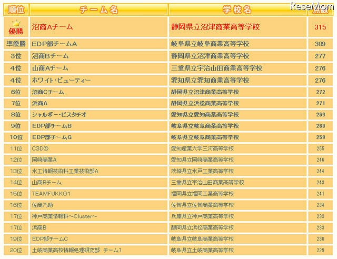Screen dimensions: 337x259
Task: Select team EDP部チームC
Action: click(x=50, y=239)
